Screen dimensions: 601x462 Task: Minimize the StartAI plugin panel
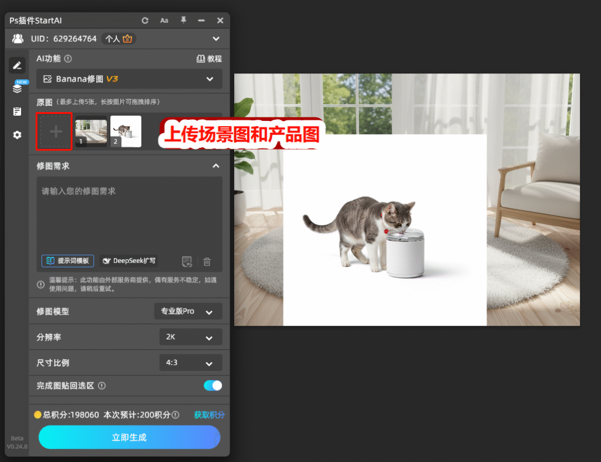[201, 21]
